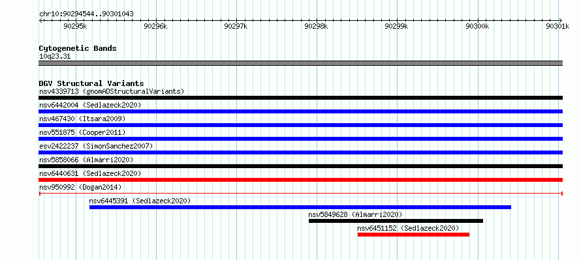Select the blue bar for nsv467430
581x260 pixels.
click(300, 125)
